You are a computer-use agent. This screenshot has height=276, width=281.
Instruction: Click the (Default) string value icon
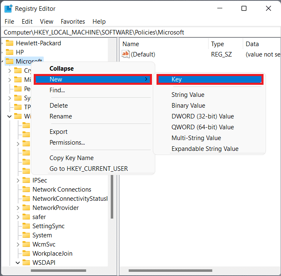click(126, 54)
